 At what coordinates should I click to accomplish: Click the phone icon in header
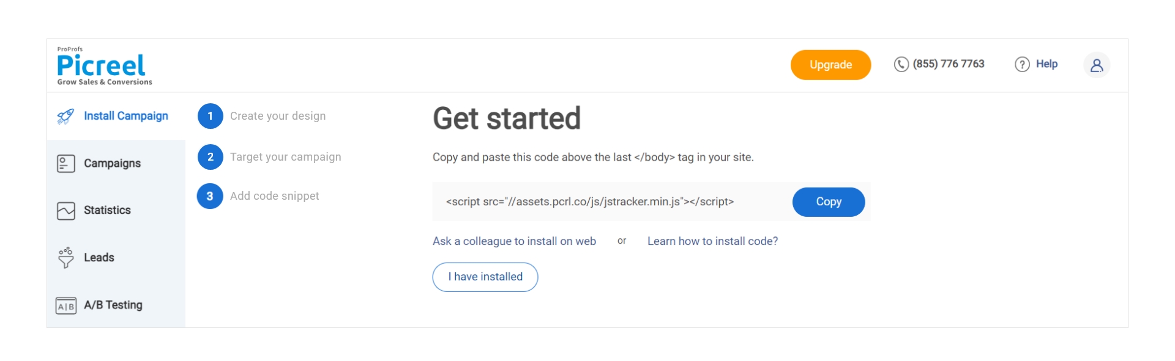901,64
